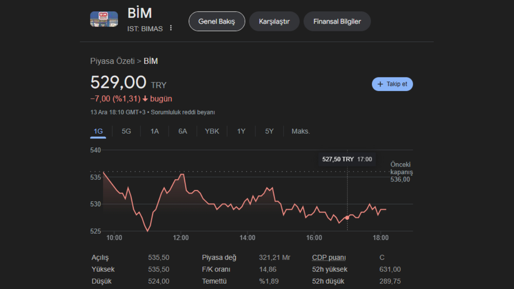This screenshot has width=514, height=289.
Task: Click the plus icon in Takip et
Action: tap(380, 84)
